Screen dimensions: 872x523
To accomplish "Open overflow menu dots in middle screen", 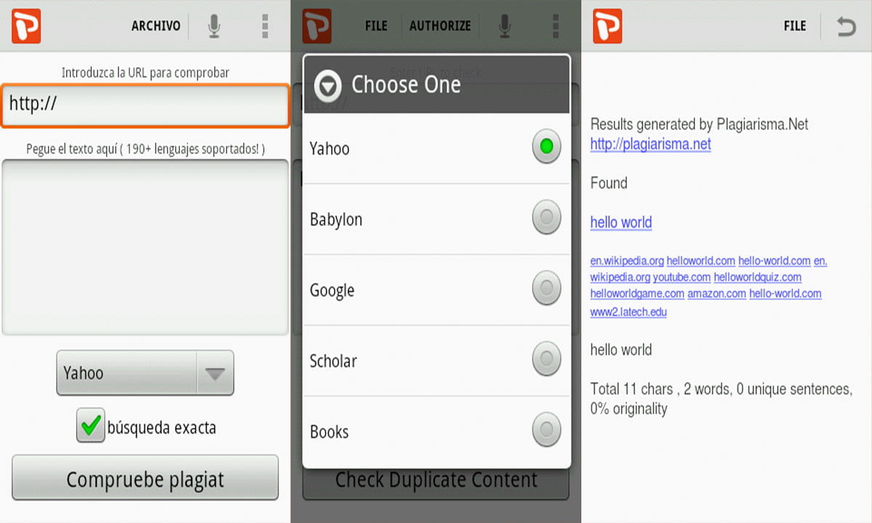I will pos(556,26).
